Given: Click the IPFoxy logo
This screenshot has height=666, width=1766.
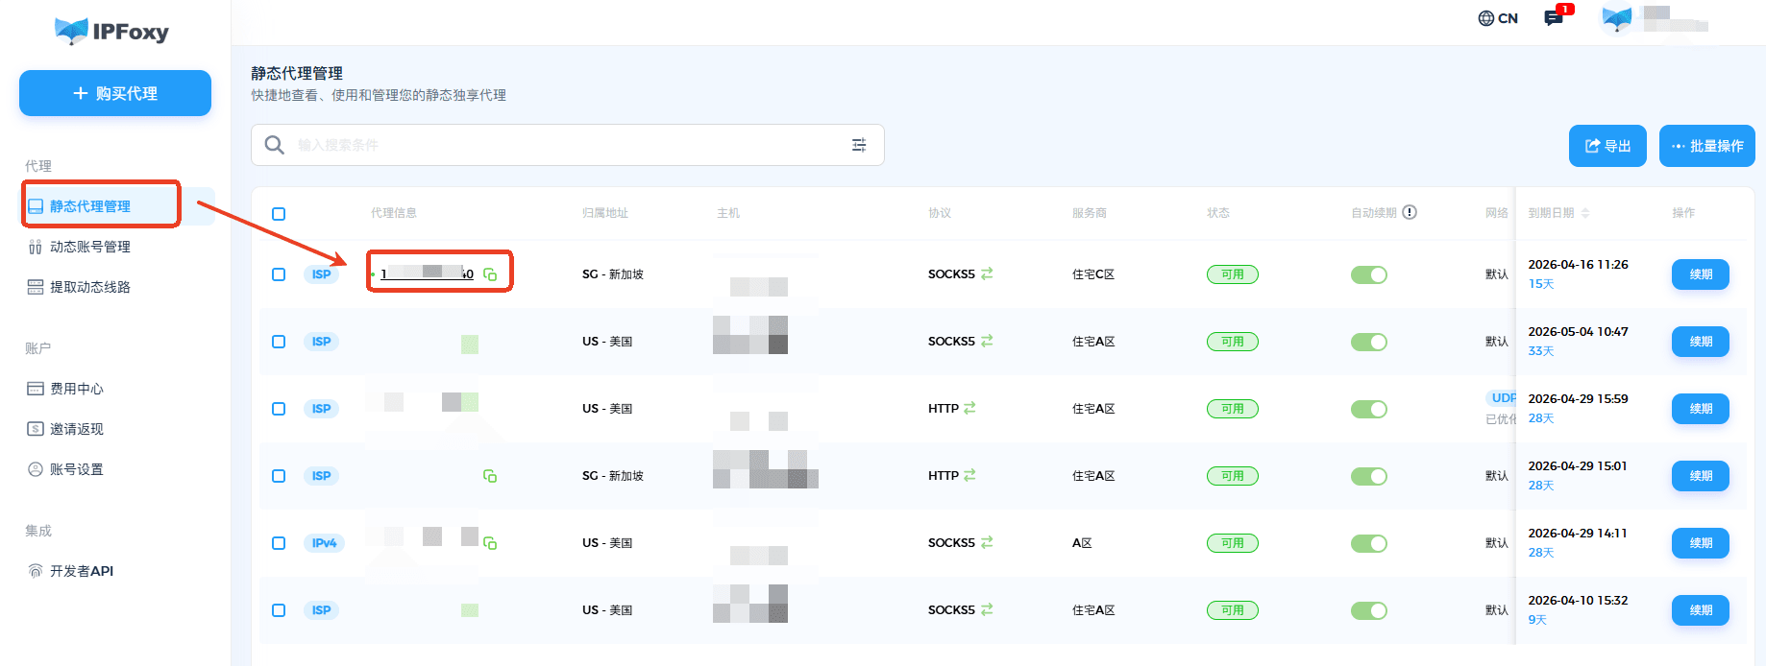Looking at the screenshot, I should [x=112, y=32].
